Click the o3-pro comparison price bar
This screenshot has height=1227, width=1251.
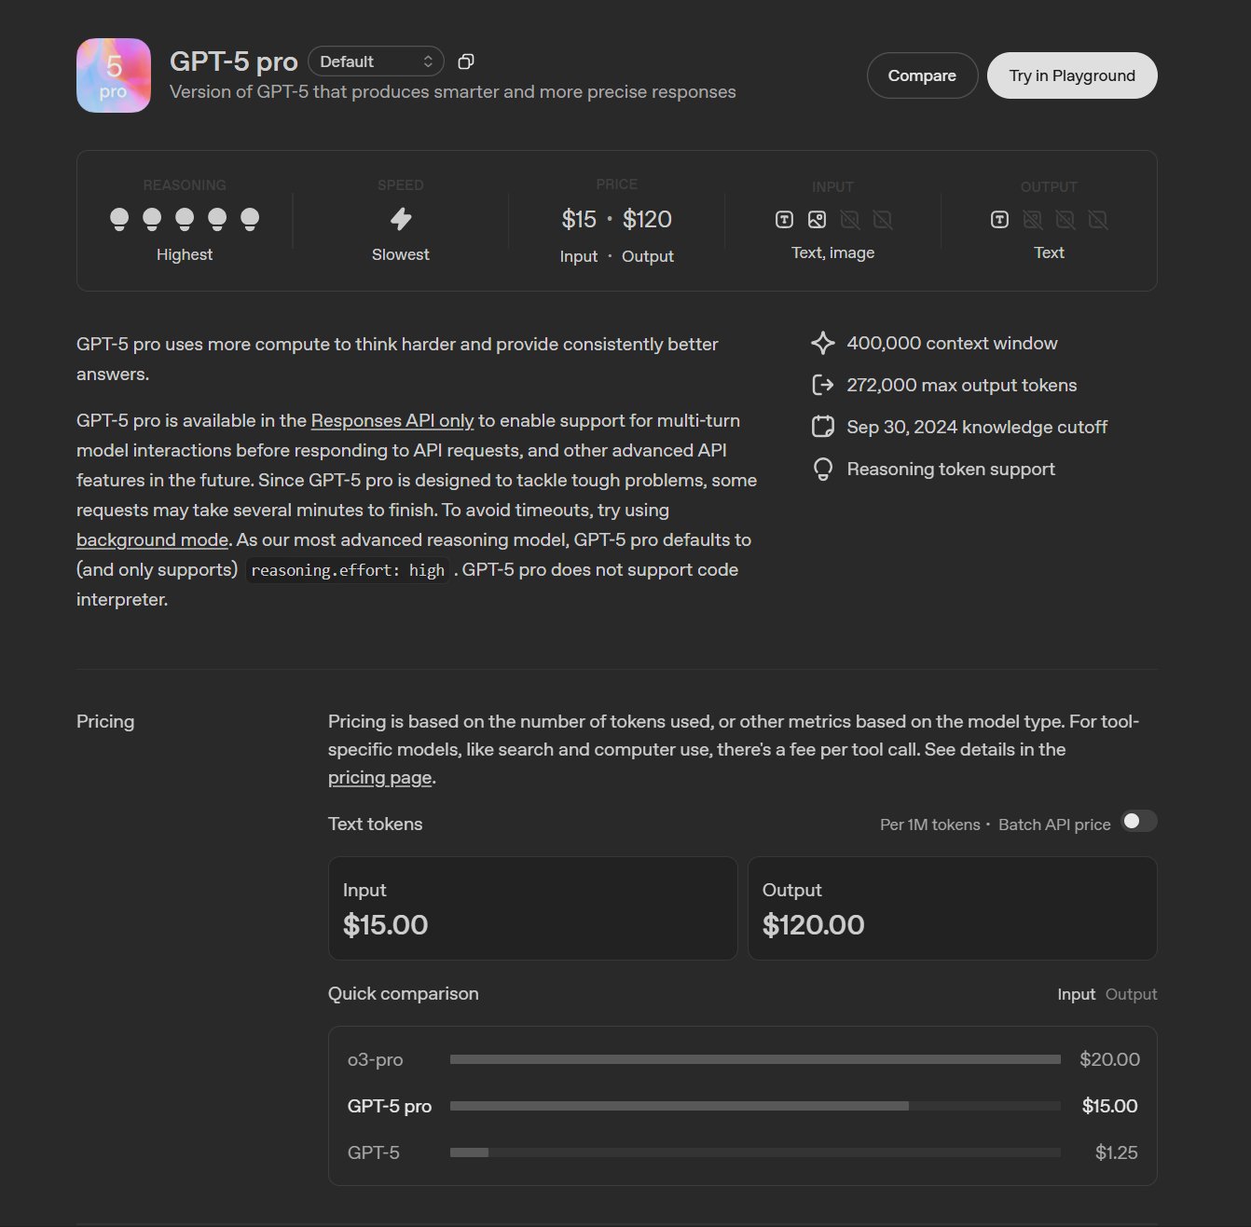(x=755, y=1060)
